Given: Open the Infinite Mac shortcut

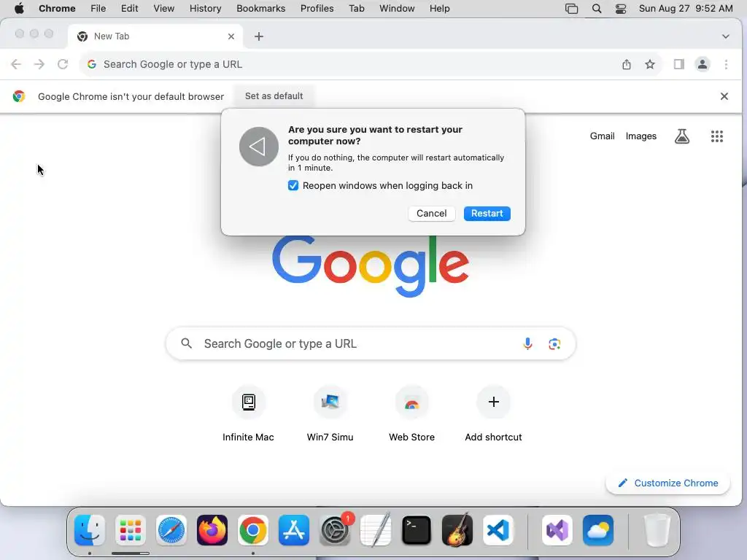Looking at the screenshot, I should 248,414.
